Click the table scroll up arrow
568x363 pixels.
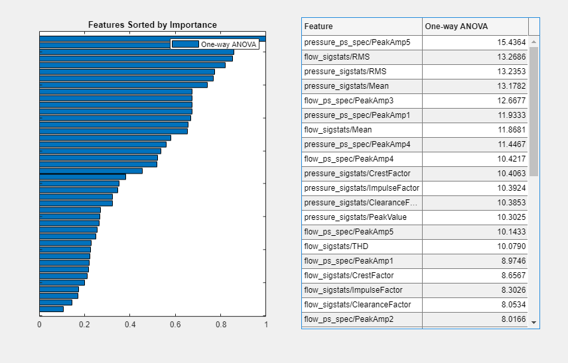[x=533, y=42]
